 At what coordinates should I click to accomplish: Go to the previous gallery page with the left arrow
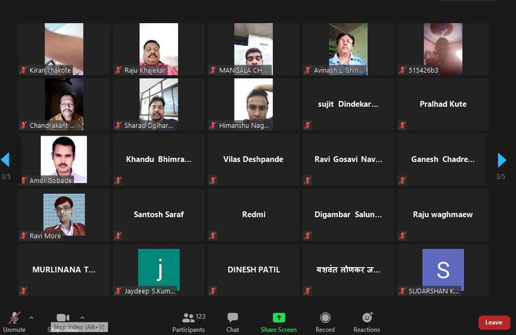(5, 160)
